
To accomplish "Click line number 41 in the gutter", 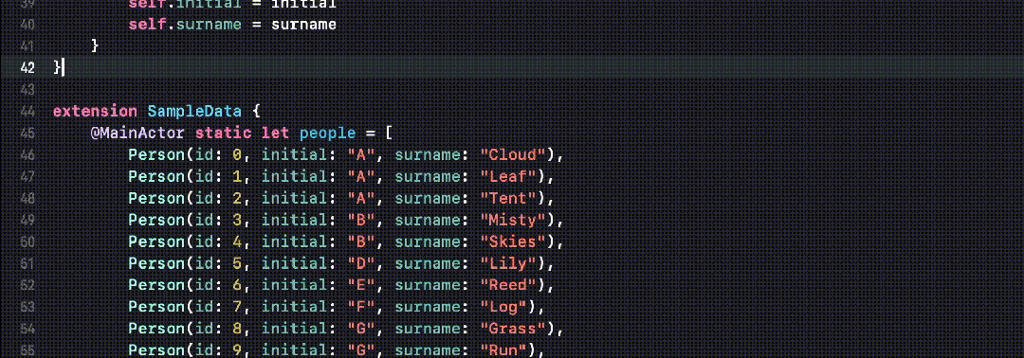I will pos(27,46).
